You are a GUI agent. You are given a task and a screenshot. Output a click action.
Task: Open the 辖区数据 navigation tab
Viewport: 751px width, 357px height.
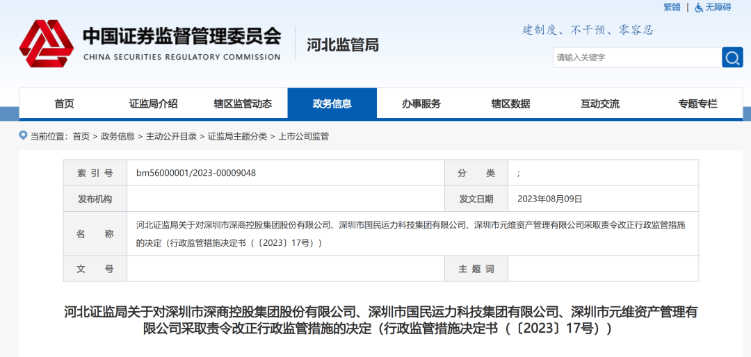click(510, 103)
